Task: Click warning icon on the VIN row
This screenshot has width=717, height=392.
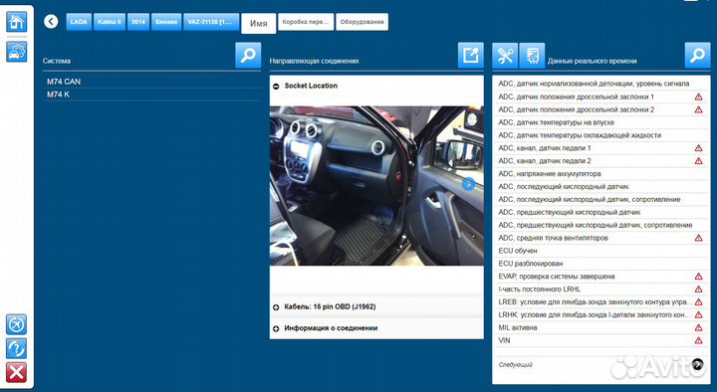Action: tap(698, 340)
